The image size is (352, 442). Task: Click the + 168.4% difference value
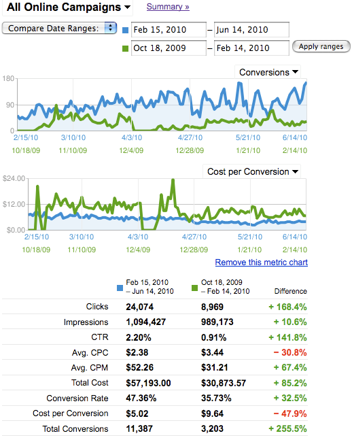[287, 307]
